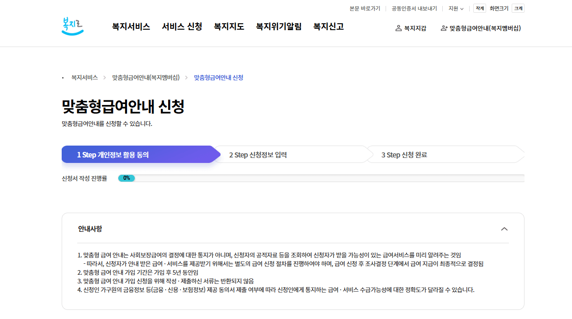Open the 복지신고 menu
The width and height of the screenshot is (572, 319).
(x=328, y=26)
